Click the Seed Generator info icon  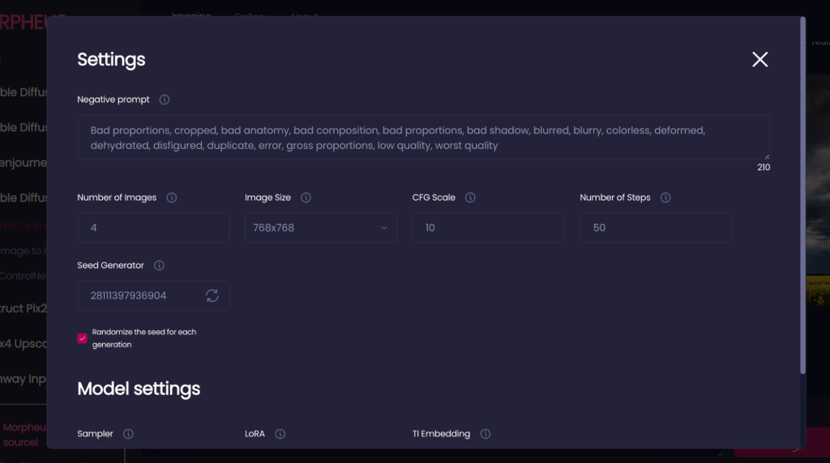coord(159,265)
